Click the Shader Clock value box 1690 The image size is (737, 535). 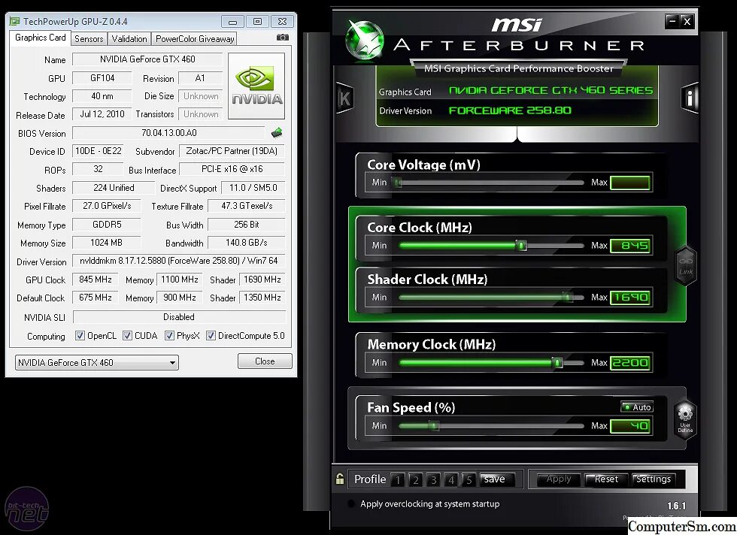(630, 297)
